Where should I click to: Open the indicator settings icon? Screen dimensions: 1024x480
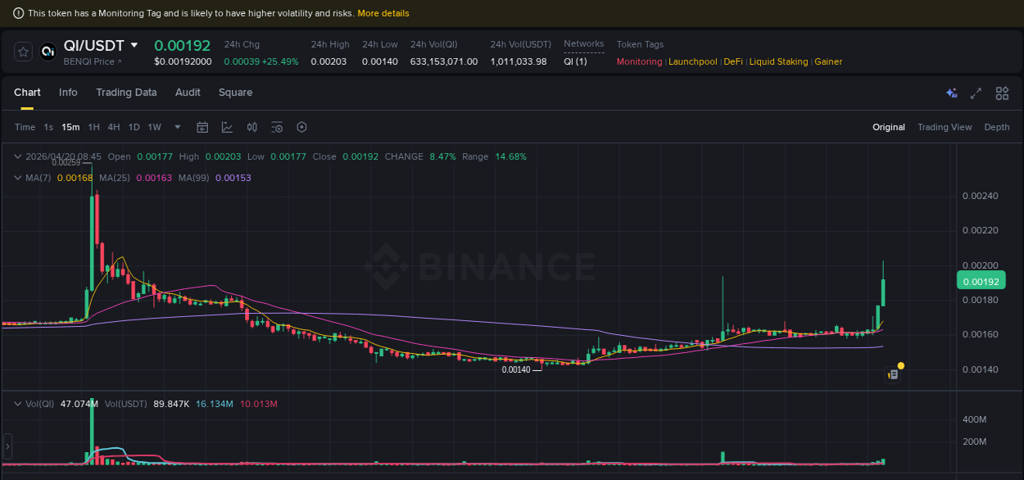click(276, 127)
